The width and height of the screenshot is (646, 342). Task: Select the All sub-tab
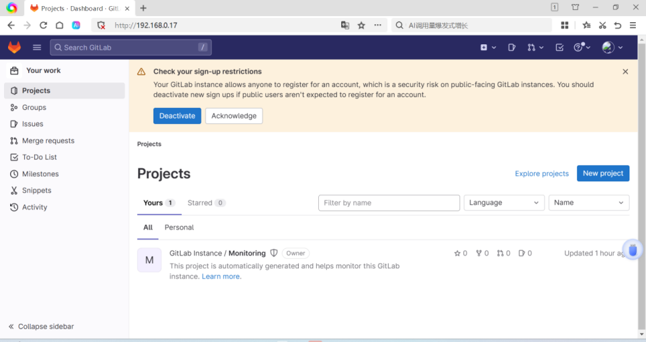coord(148,227)
